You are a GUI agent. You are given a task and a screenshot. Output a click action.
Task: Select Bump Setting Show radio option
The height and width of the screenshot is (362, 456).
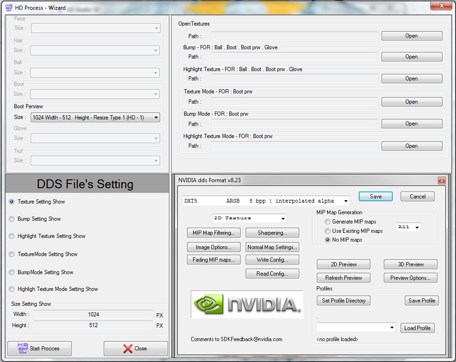coord(12,219)
